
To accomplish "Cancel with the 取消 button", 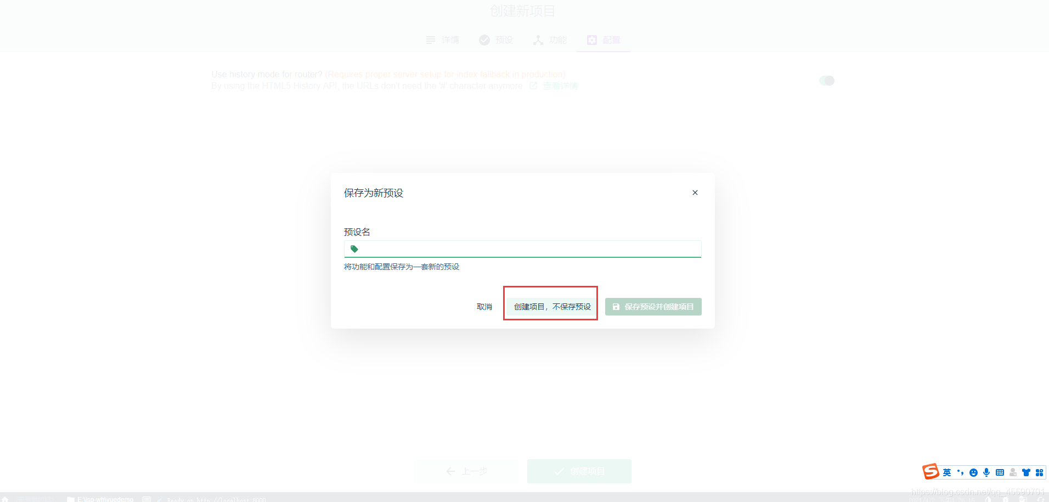I will point(484,307).
